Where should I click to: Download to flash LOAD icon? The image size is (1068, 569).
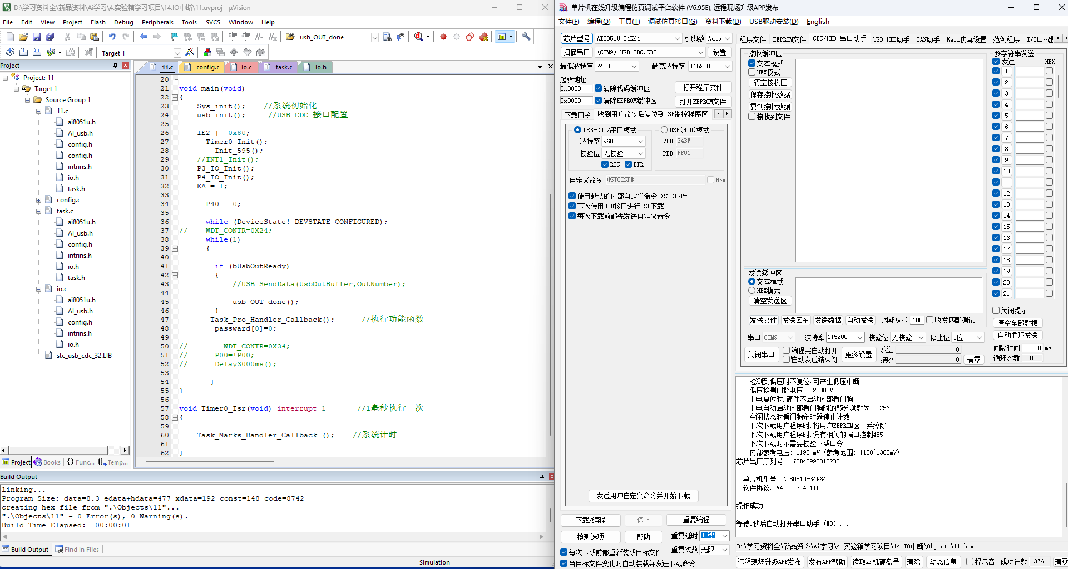pos(88,52)
